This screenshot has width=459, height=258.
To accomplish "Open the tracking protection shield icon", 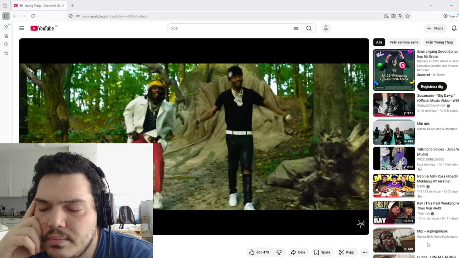I will [71, 16].
